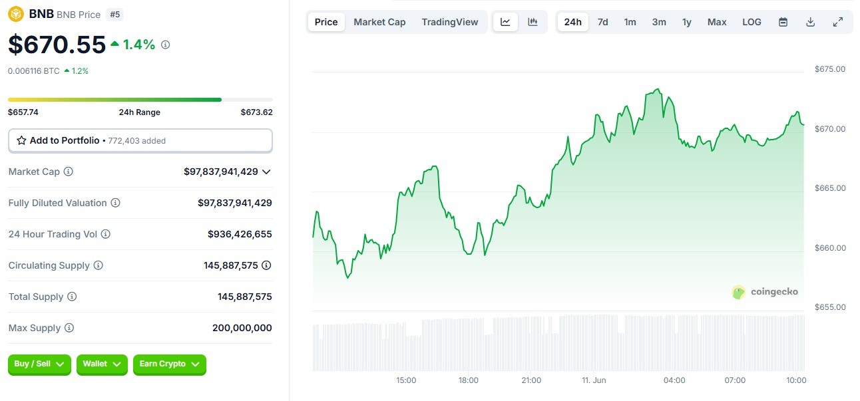
Task: Click the #5 rank badge
Action: pyautogui.click(x=114, y=14)
